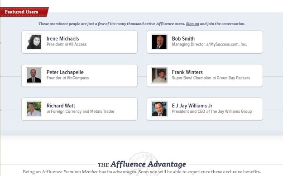Click the All Access company text
The height and width of the screenshot is (176, 283).
(77, 44)
